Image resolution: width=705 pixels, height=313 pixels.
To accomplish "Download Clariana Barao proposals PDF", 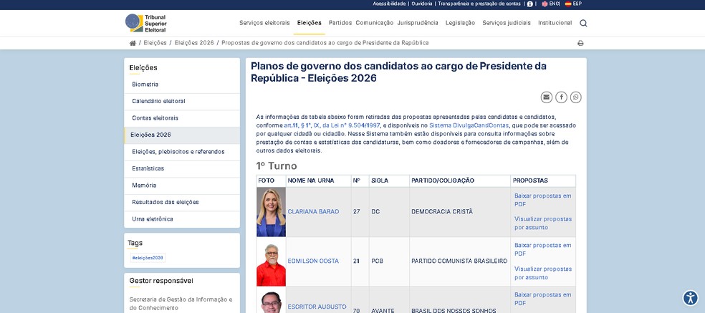I will [x=542, y=200].
